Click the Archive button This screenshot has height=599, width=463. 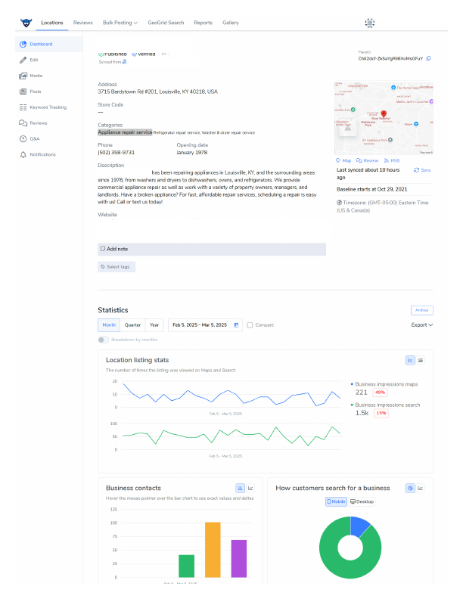click(421, 310)
